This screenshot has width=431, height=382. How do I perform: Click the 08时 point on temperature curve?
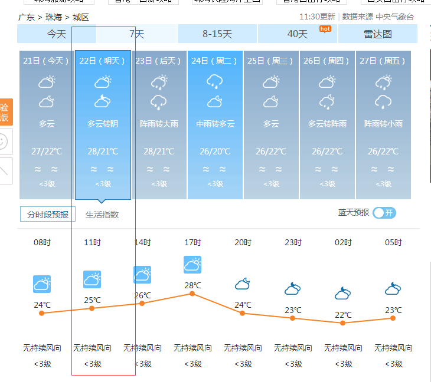click(41, 313)
